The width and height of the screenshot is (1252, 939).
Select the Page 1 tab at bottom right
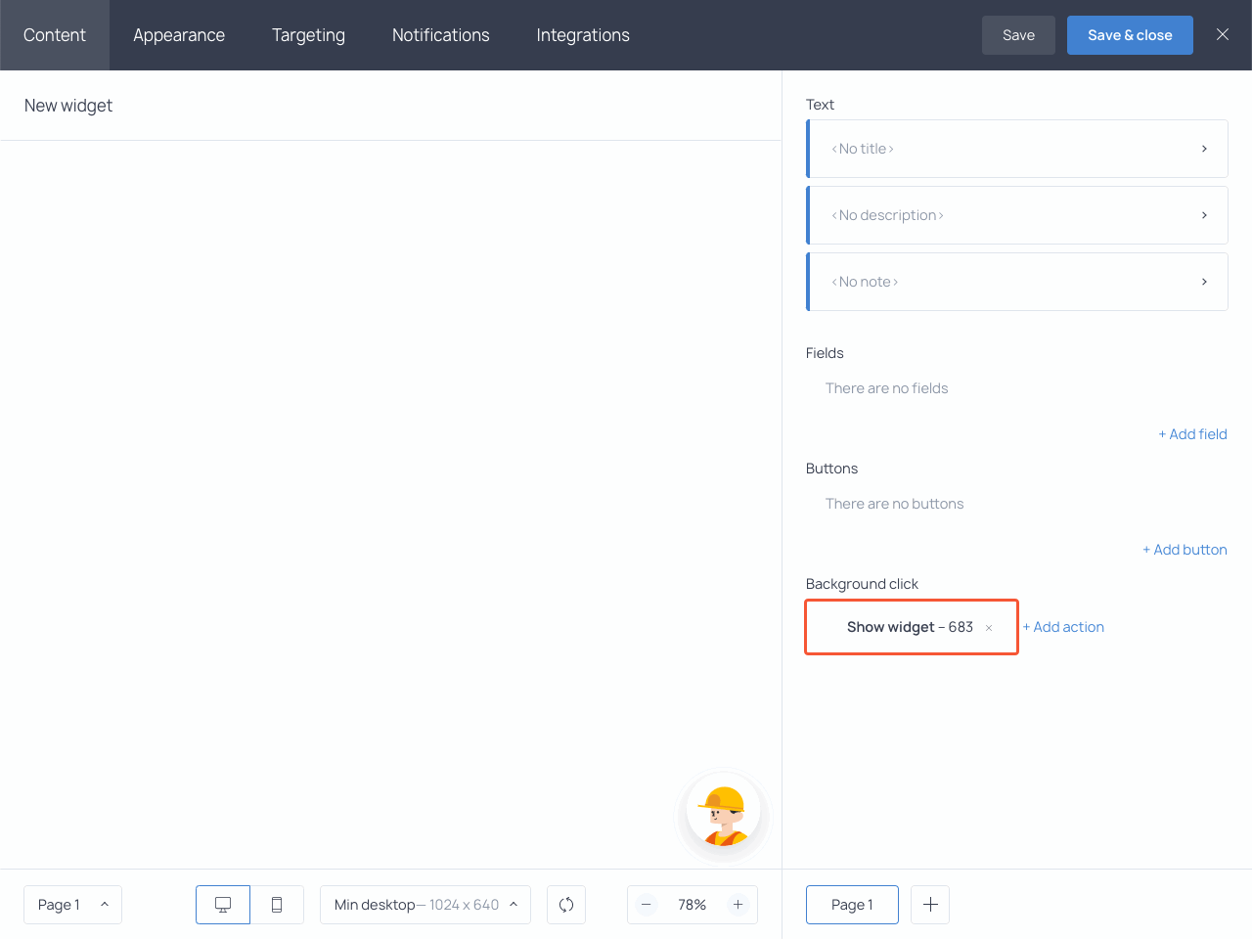(852, 905)
